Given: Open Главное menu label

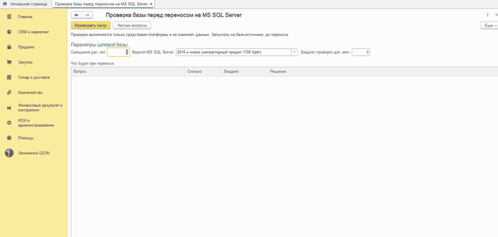Looking at the screenshot, I should 25,17.
